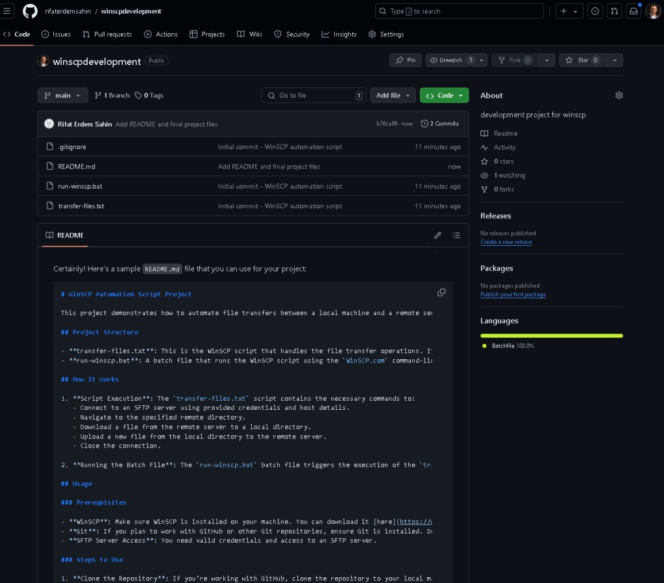Open the issues shortcut icon in header
The image size is (664, 583).
click(595, 12)
